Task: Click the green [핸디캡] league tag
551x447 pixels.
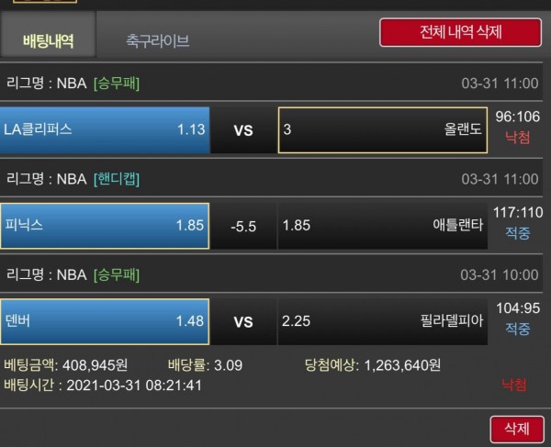Action: pos(117,179)
